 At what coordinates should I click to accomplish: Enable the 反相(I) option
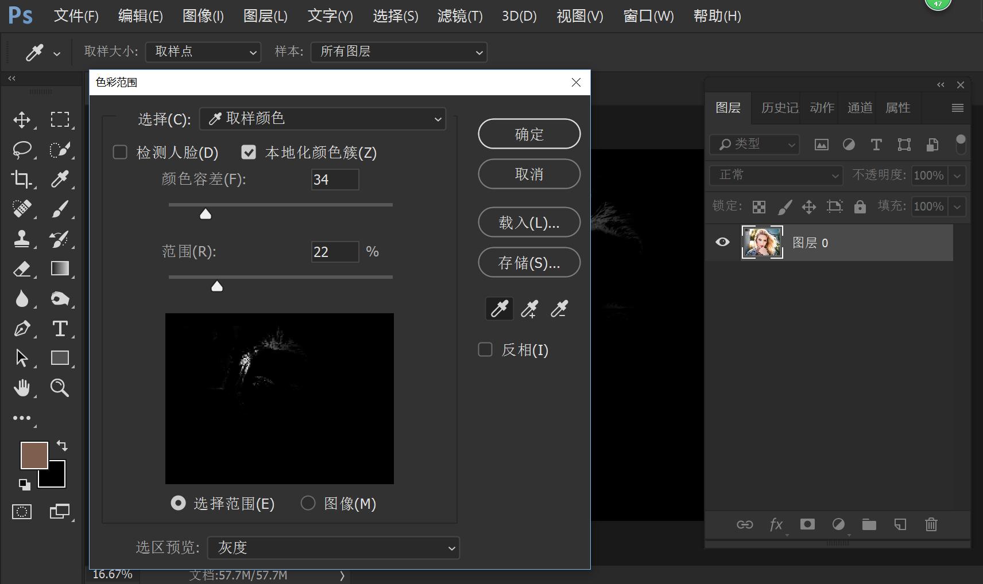[485, 349]
